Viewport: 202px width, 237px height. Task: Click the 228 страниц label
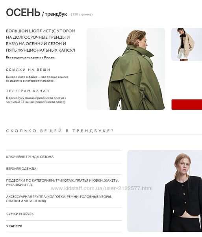82,14
